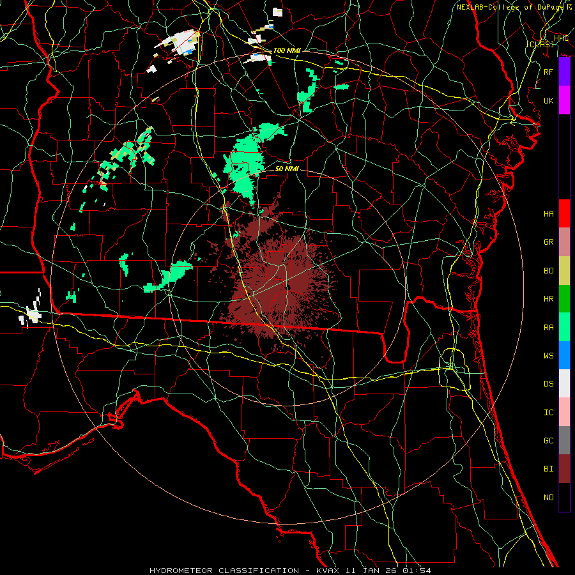Click the yellow BD legend color swatch
Viewport: 575px width, 575px height.
564,270
